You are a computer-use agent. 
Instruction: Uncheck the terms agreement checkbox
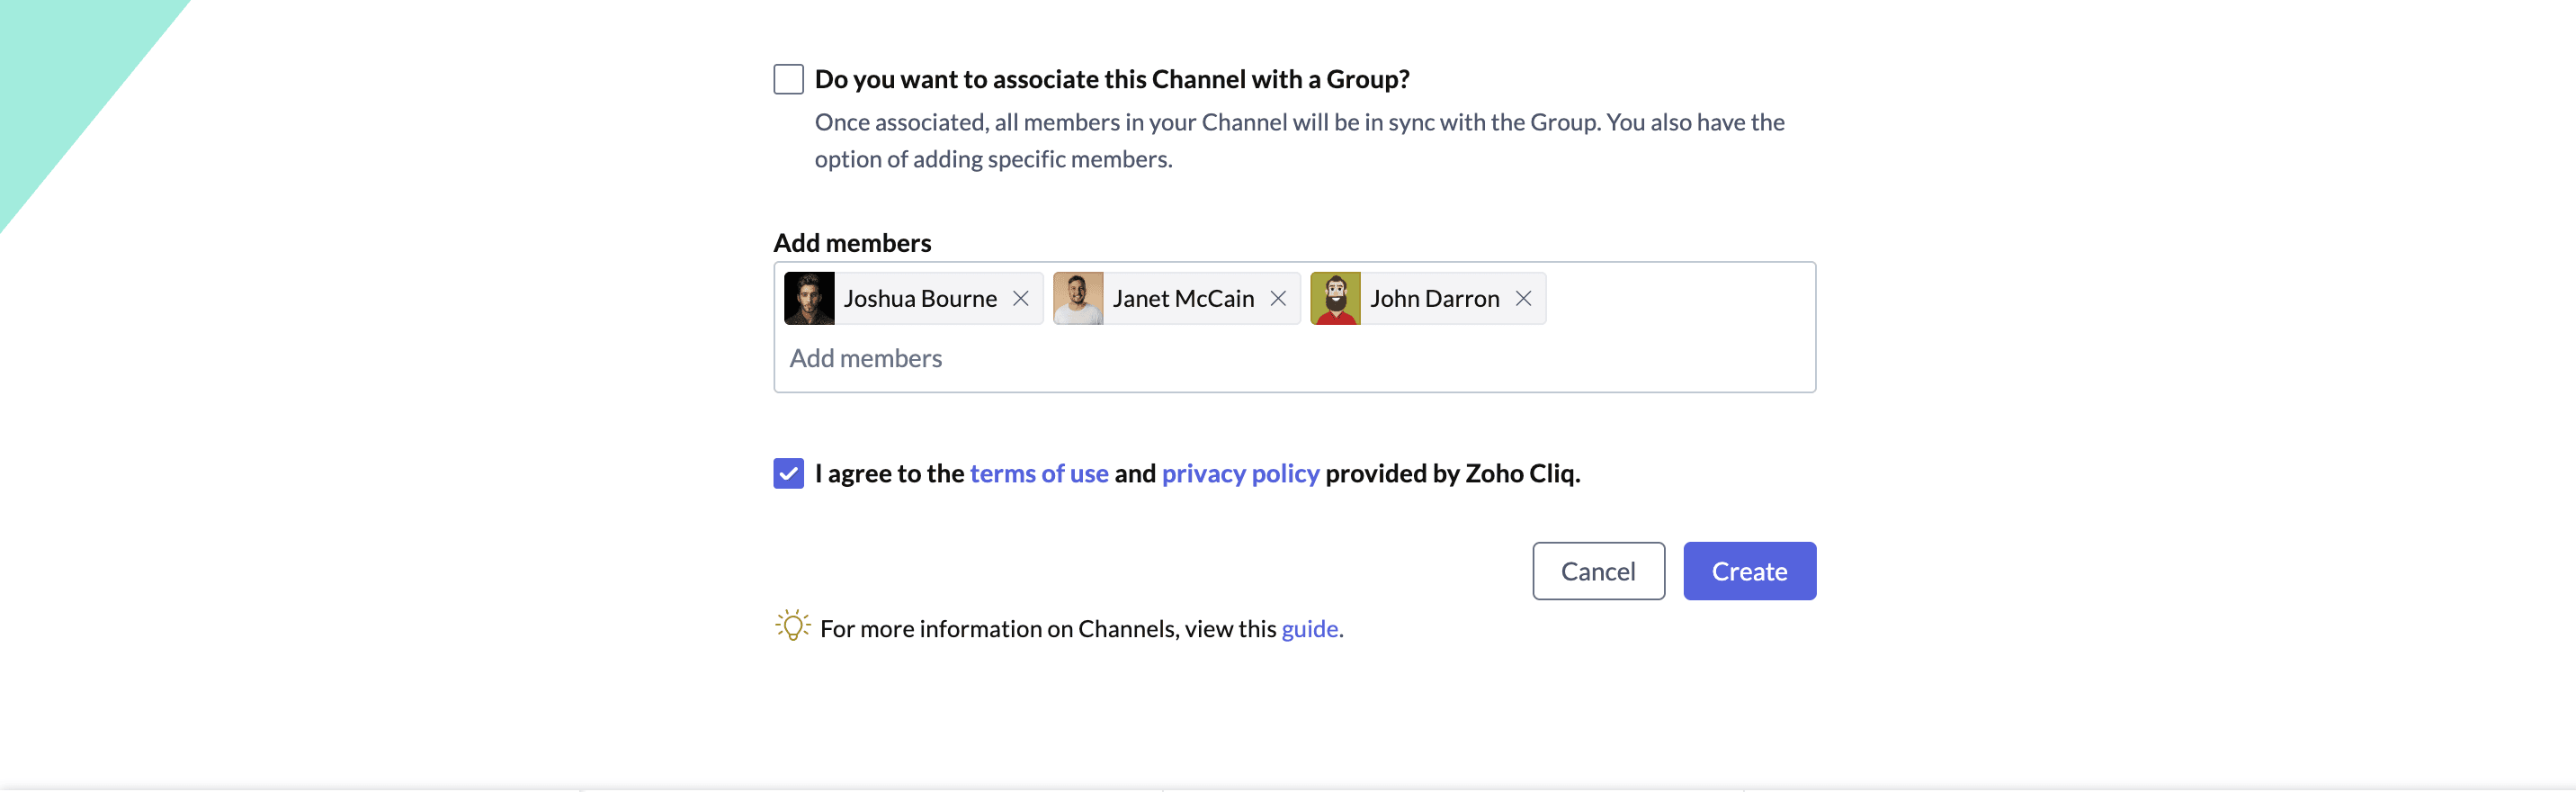788,473
